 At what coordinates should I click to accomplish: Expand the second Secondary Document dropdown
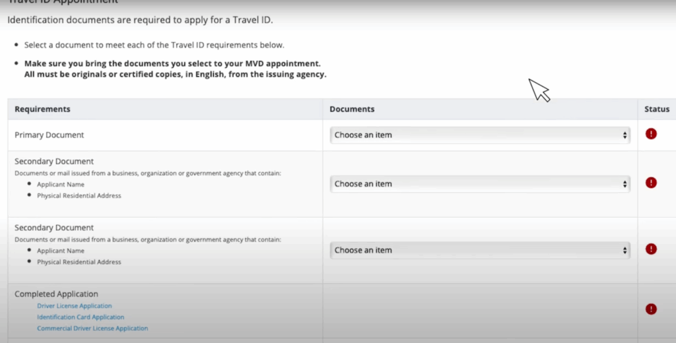point(480,251)
